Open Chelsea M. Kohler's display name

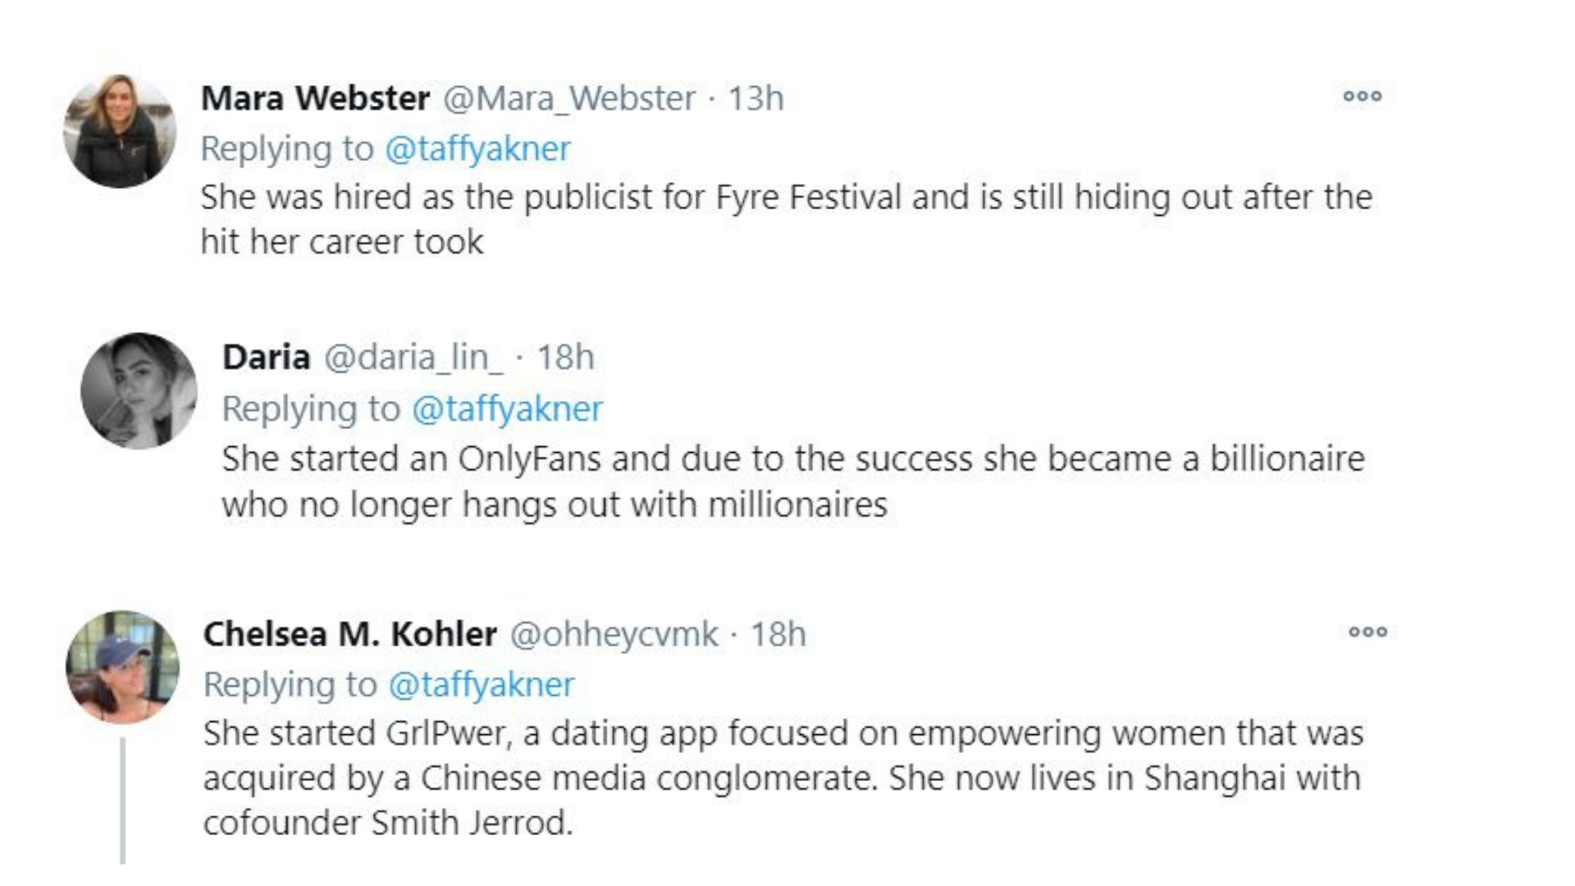(x=349, y=634)
